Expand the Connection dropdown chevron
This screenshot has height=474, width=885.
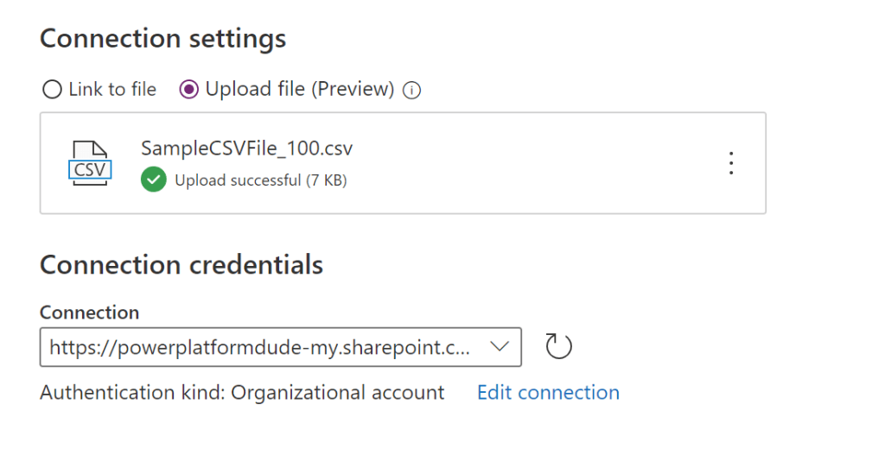point(500,347)
